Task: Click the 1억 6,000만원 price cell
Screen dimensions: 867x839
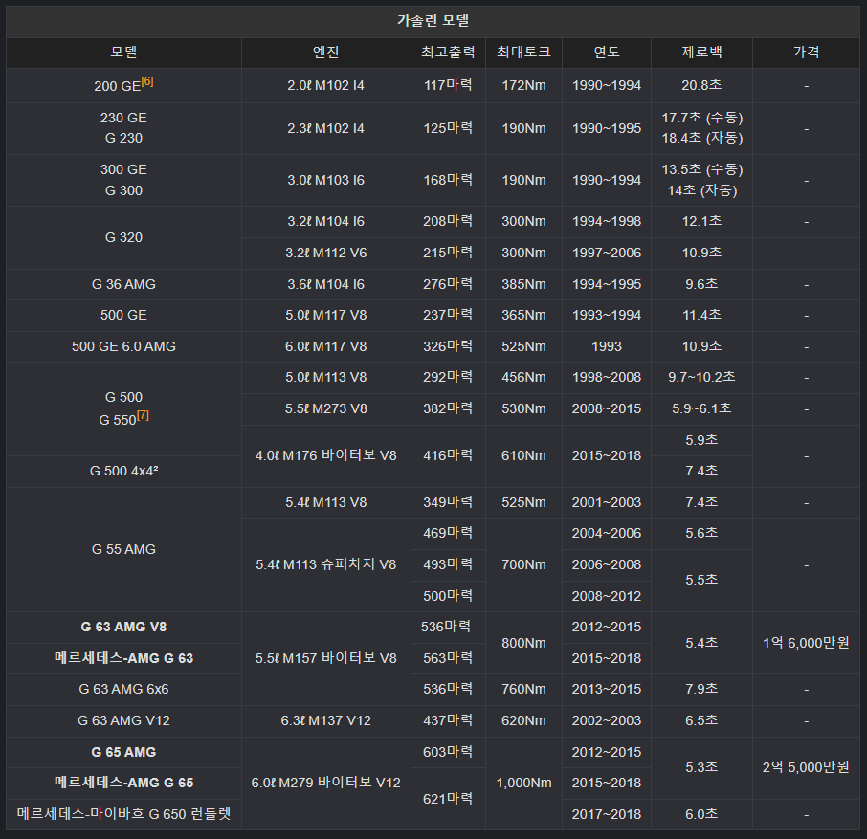Action: pyautogui.click(x=806, y=643)
